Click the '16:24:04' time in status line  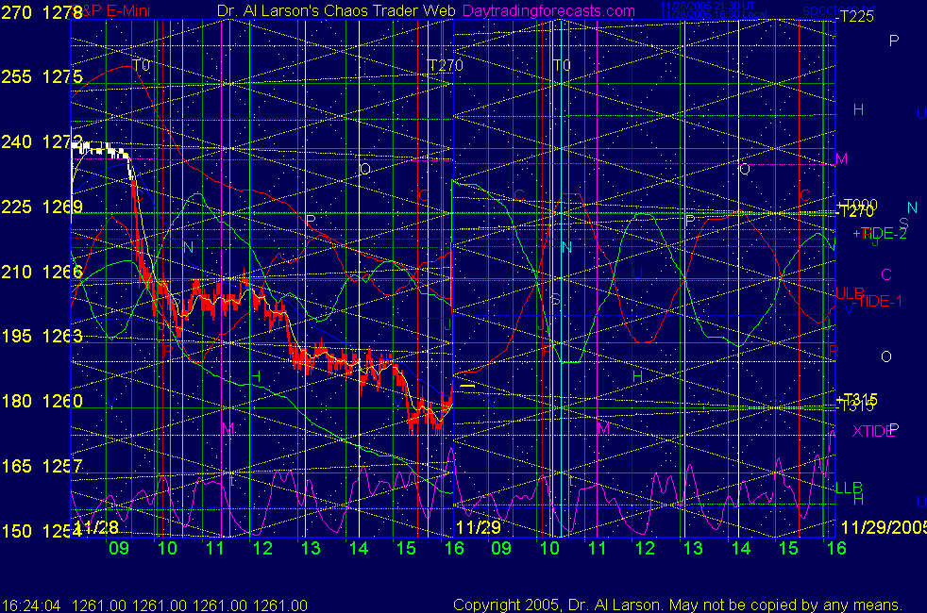coord(31,605)
